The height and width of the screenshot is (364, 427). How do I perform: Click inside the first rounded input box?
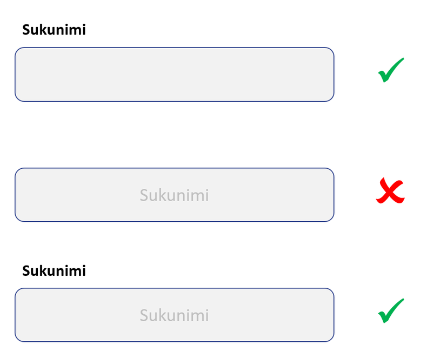(174, 75)
